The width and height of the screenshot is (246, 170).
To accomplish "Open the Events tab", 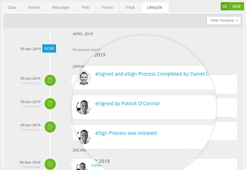I will [35, 7].
